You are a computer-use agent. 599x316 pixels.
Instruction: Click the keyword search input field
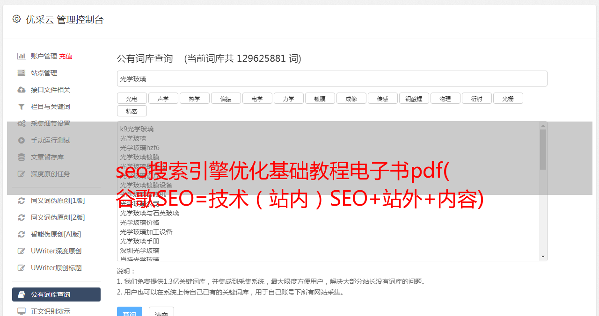(332, 79)
